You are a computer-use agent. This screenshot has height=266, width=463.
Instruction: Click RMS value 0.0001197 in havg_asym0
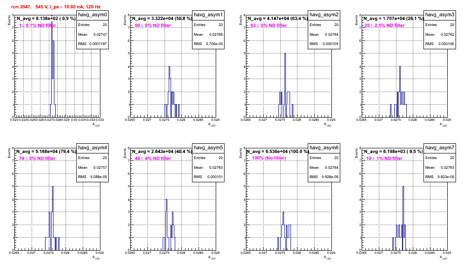click(98, 44)
